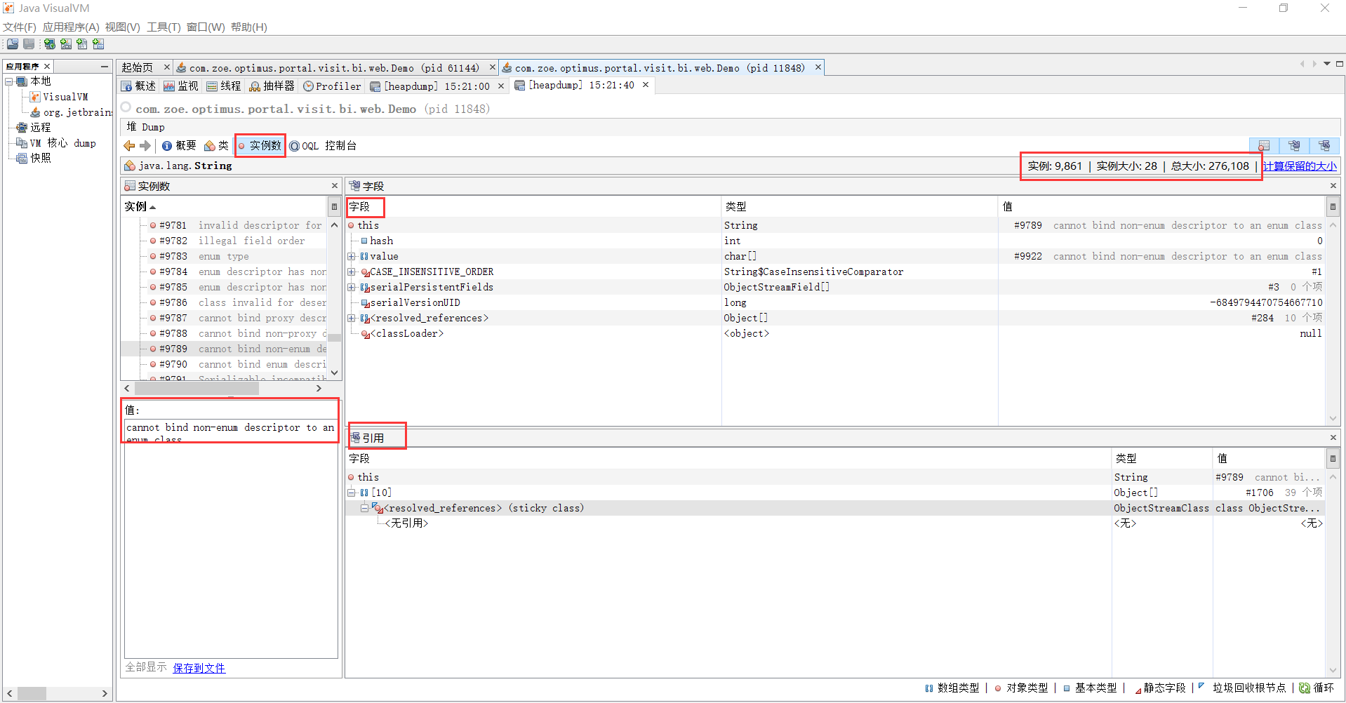
Task: Click the sidebar horizontal scrollbar thumb
Action: [x=32, y=693]
